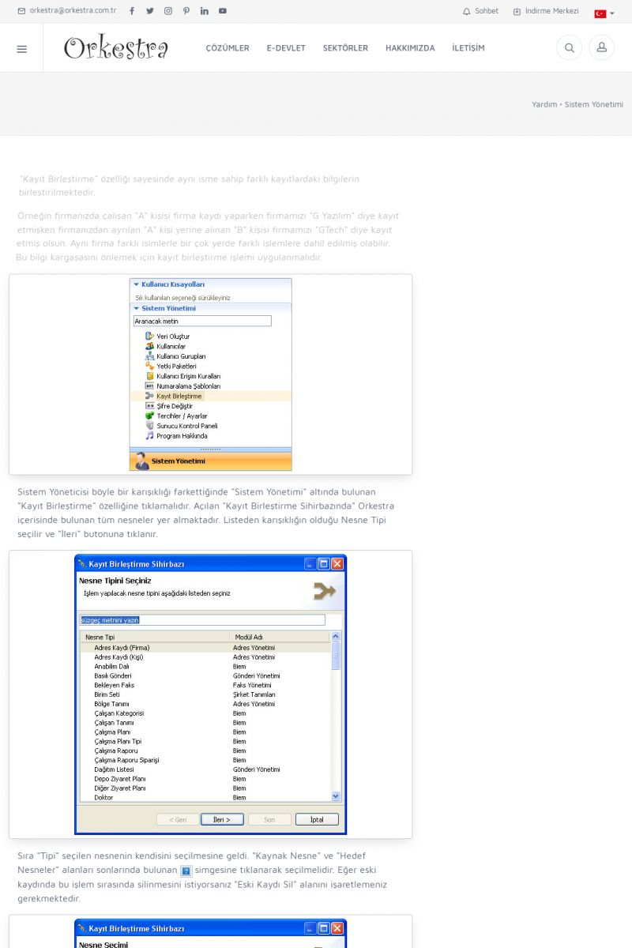Go to Yardım breadcrumb
The image size is (632, 948).
[544, 104]
